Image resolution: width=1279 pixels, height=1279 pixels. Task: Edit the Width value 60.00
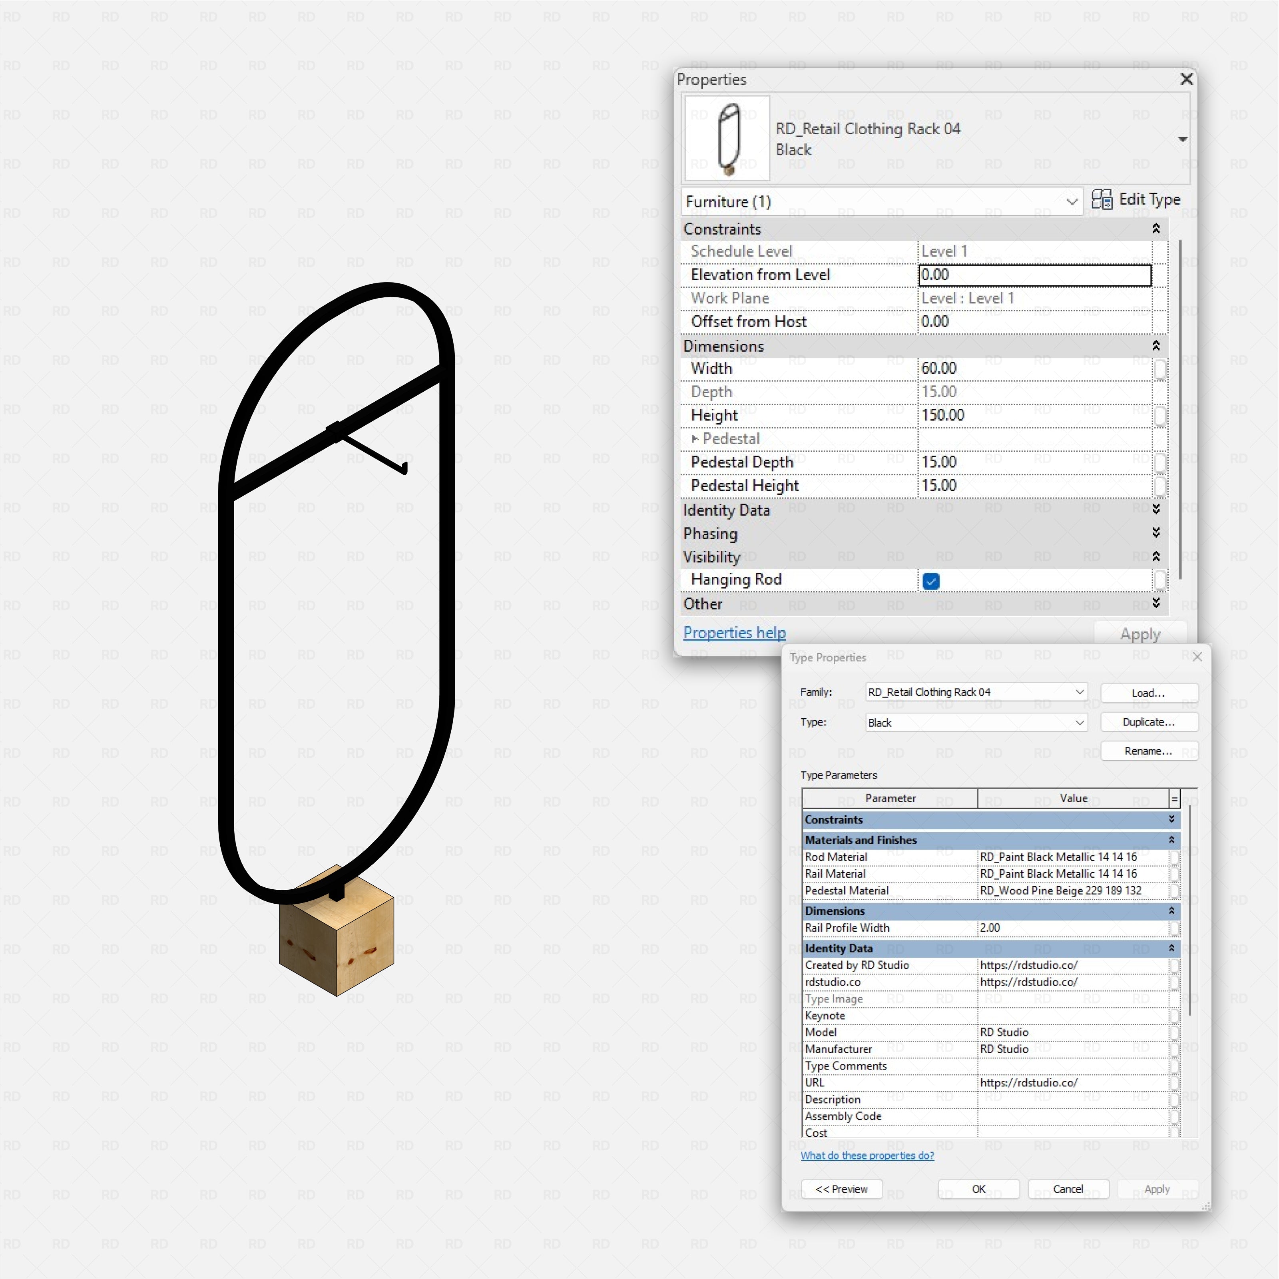click(x=1035, y=369)
